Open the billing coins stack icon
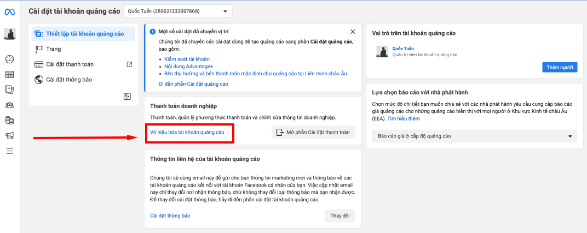Screen dimensions: 587x233 (10, 121)
